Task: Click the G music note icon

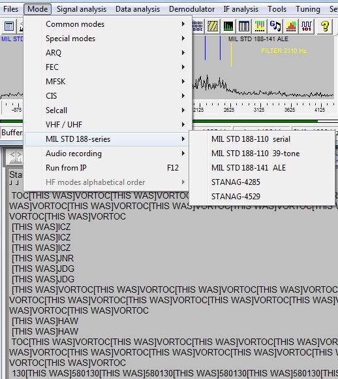Action: click(275, 26)
